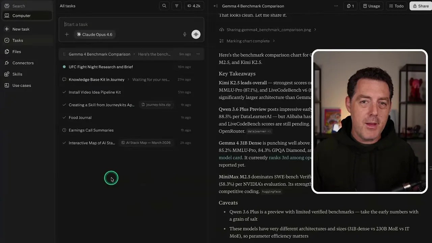Click the All tasks heading

click(67, 6)
